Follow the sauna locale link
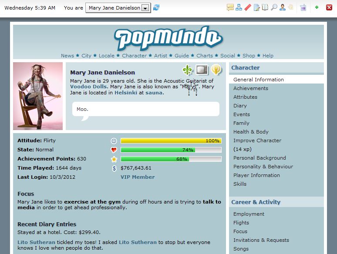 click(x=154, y=93)
